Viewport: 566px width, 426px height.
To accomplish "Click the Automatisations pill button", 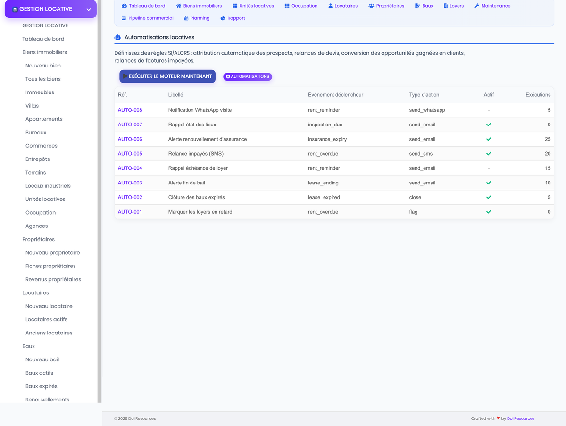I will (x=248, y=76).
